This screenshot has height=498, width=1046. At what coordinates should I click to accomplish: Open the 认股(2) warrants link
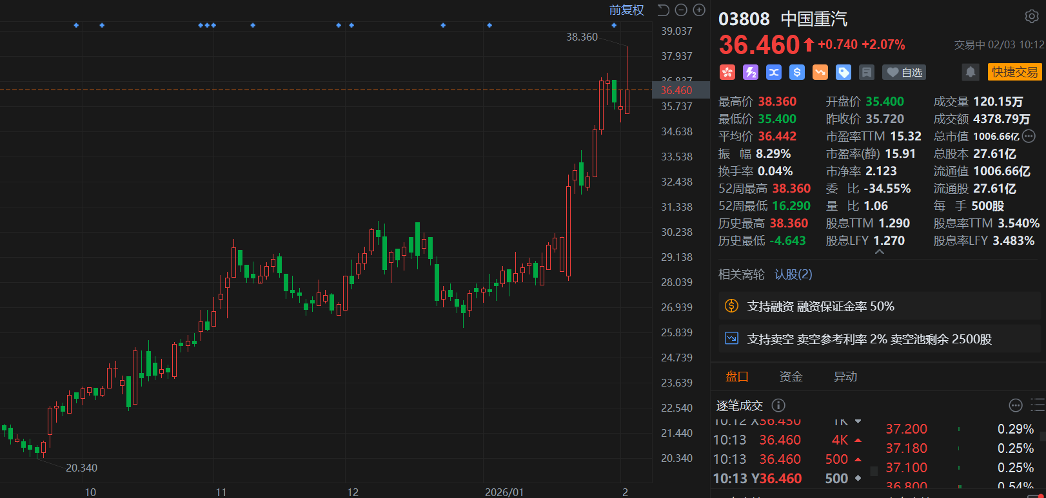click(793, 274)
